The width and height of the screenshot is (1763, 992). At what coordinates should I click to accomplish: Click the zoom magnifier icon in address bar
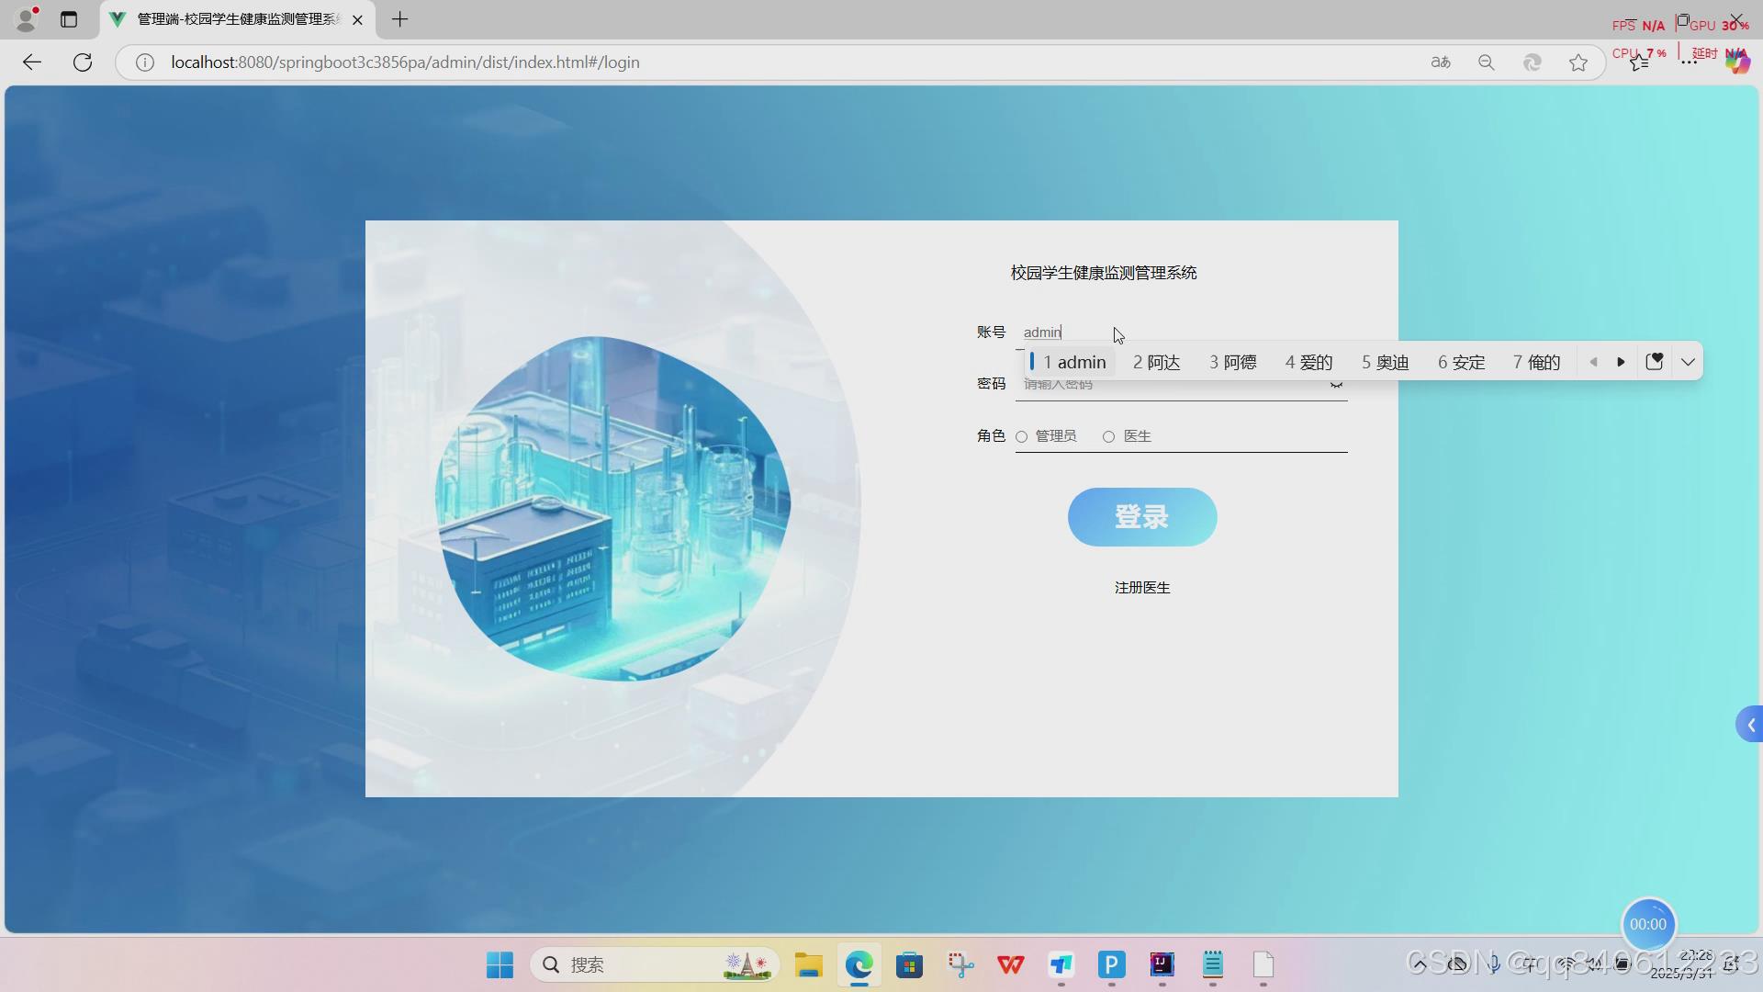tap(1487, 62)
